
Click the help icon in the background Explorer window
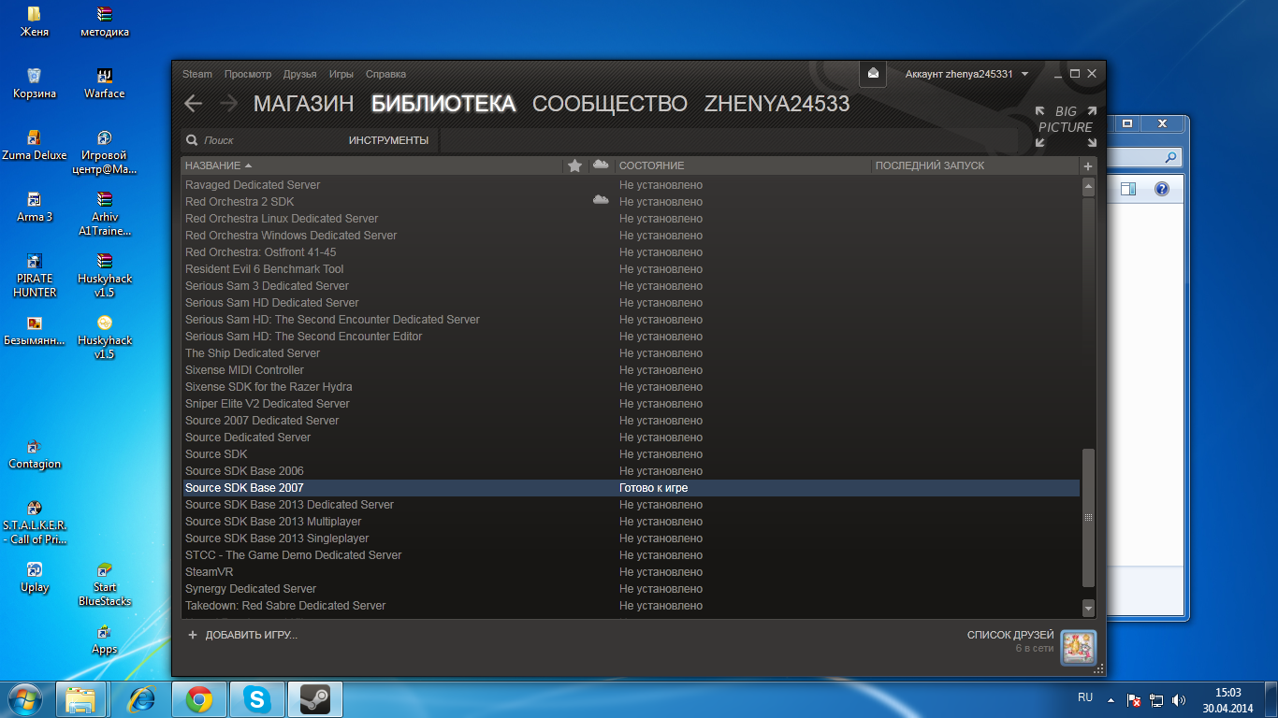pos(1161,189)
